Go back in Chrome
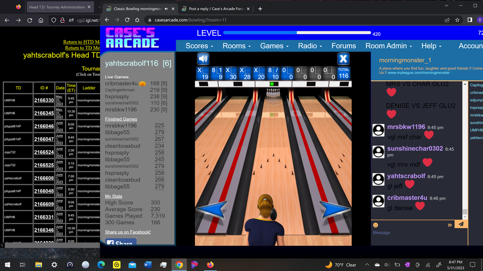The image size is (483, 271). tap(107, 20)
